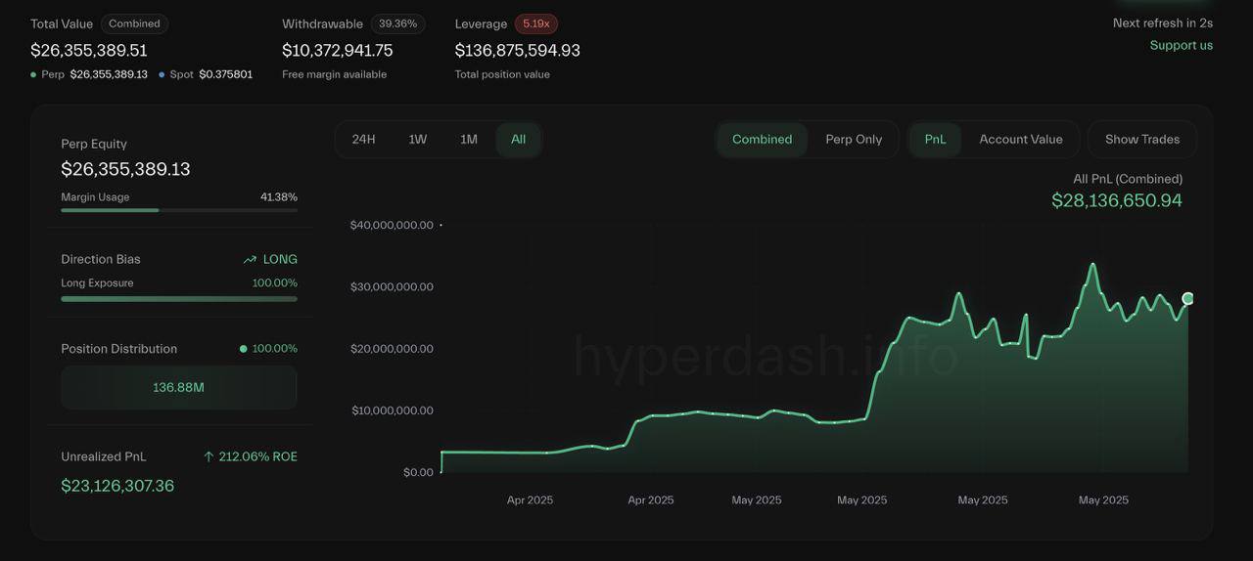Click the $40,000,000.00 y-axis label
Viewport: 1253px width, 561px height.
(x=392, y=225)
